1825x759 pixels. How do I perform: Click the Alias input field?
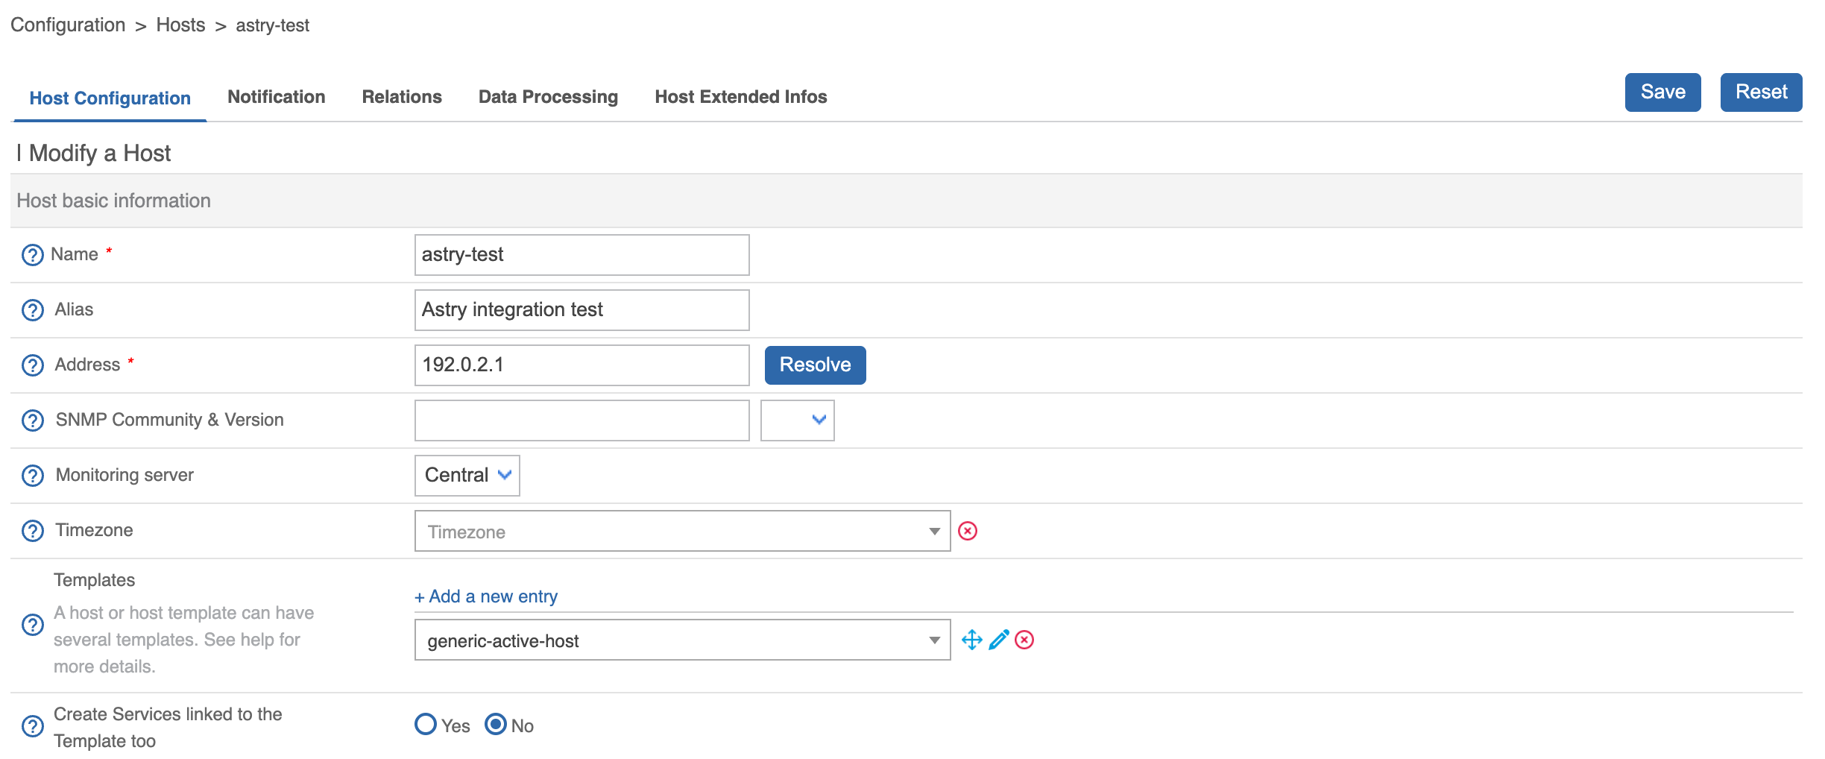click(582, 310)
